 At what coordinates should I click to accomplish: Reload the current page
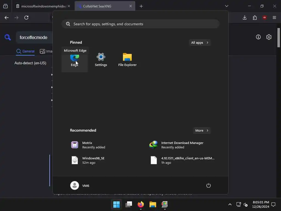tap(26, 18)
